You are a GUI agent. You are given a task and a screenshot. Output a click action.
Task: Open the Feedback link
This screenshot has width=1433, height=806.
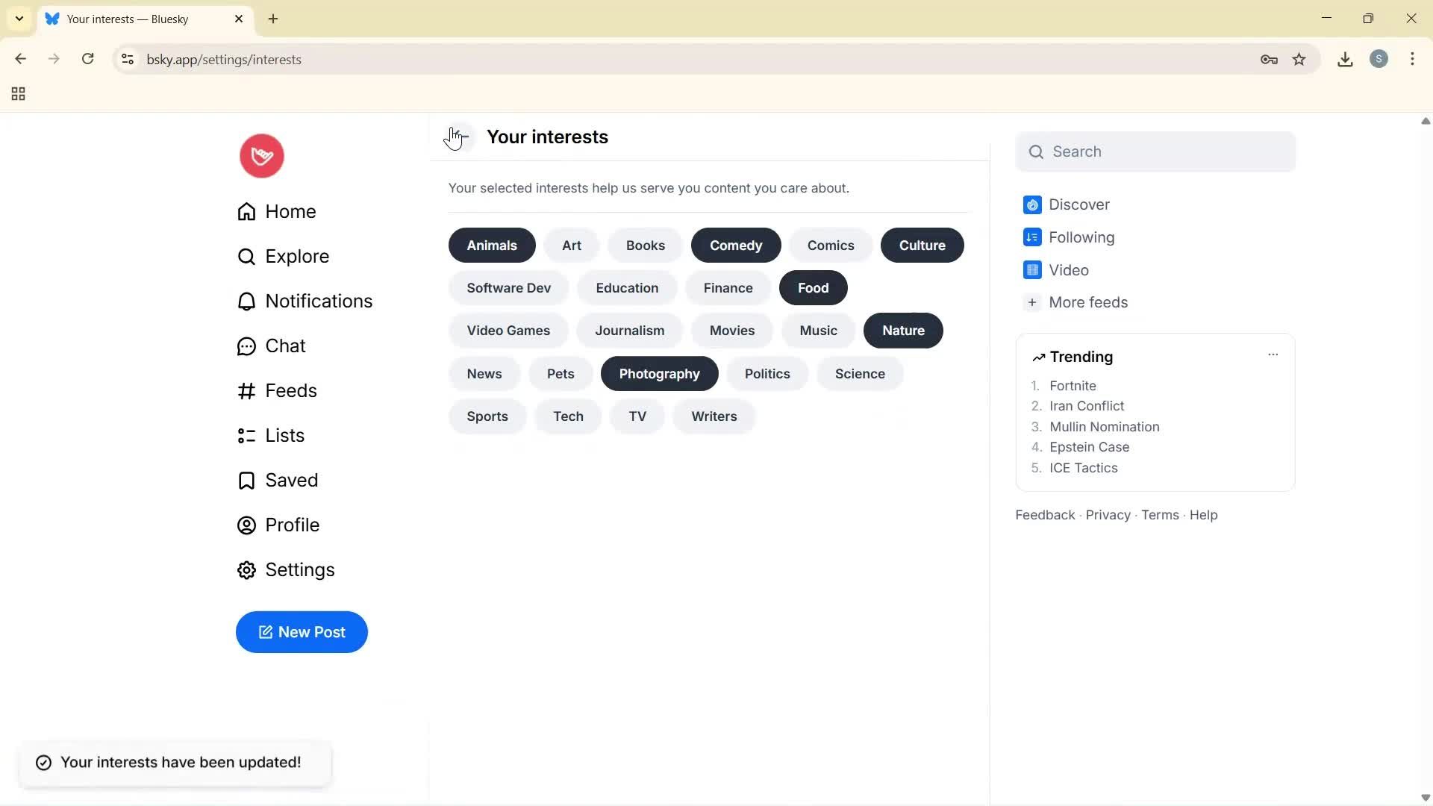(x=1044, y=514)
